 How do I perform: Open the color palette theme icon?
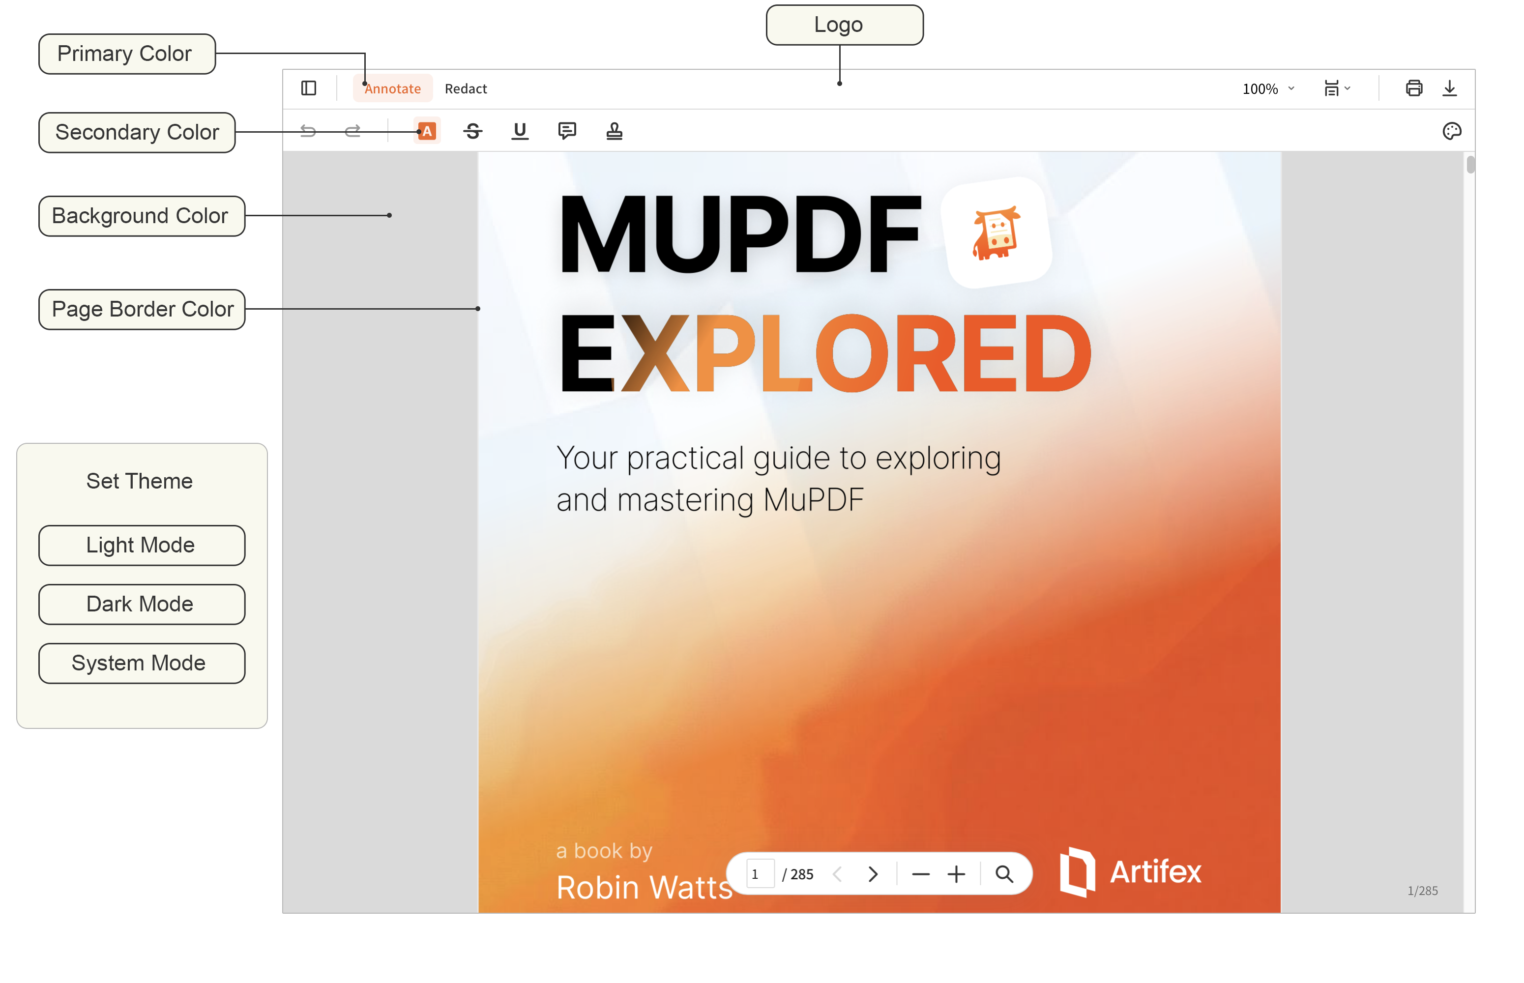pos(1451,132)
